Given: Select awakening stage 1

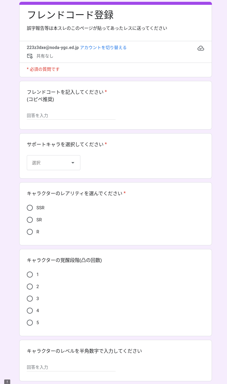Looking at the screenshot, I should tap(30, 275).
